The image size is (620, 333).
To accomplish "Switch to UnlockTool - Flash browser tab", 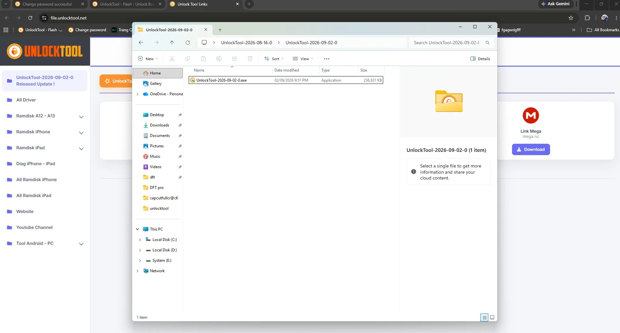I will 127,4.
